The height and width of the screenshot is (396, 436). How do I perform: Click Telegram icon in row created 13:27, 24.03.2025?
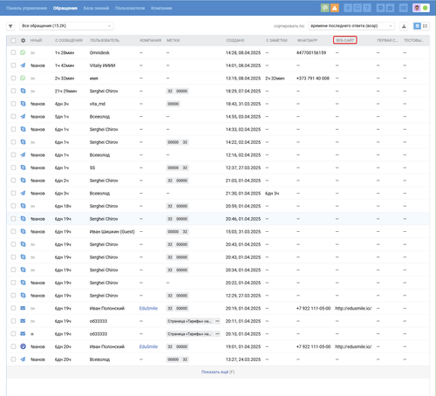(23, 359)
